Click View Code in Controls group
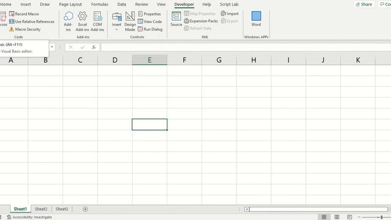 pyautogui.click(x=150, y=22)
